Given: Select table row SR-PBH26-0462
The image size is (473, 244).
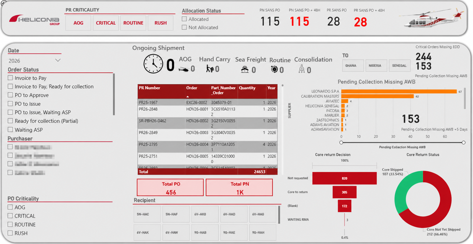Looking at the screenshot, I should [208, 123].
